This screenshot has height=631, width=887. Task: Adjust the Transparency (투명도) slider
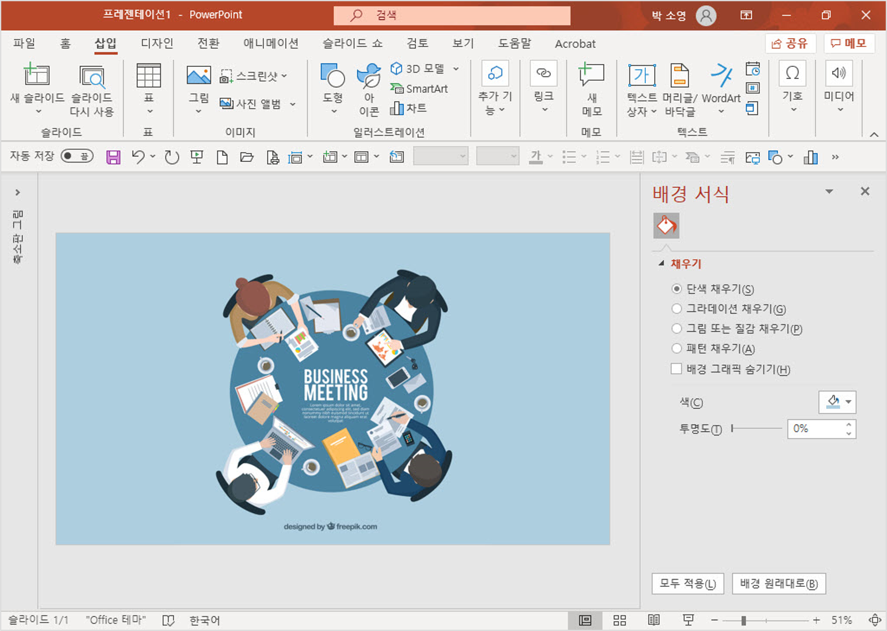pos(756,428)
